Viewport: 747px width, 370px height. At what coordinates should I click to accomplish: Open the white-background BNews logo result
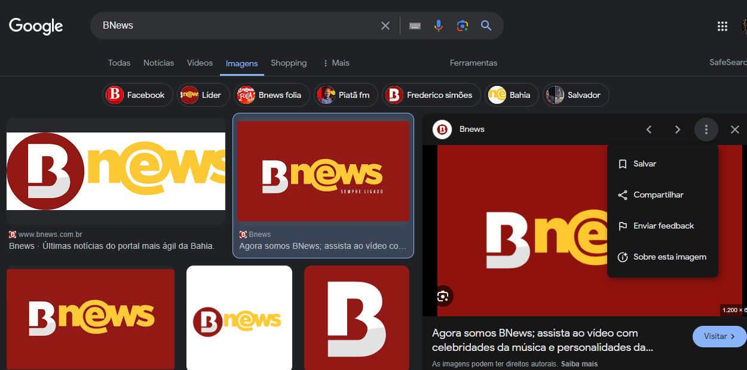click(x=116, y=171)
